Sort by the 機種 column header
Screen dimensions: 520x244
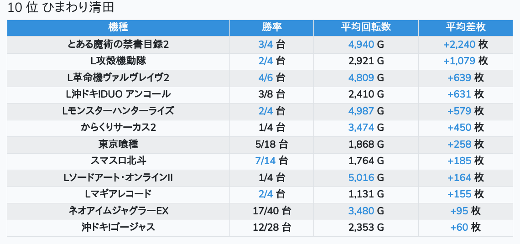(x=118, y=27)
